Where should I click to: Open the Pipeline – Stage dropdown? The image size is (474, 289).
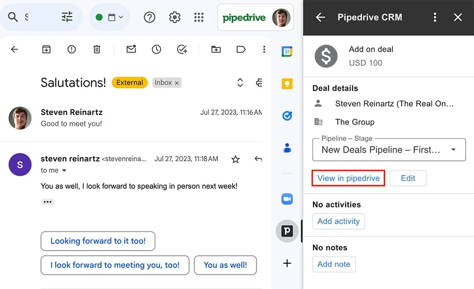[x=389, y=149]
